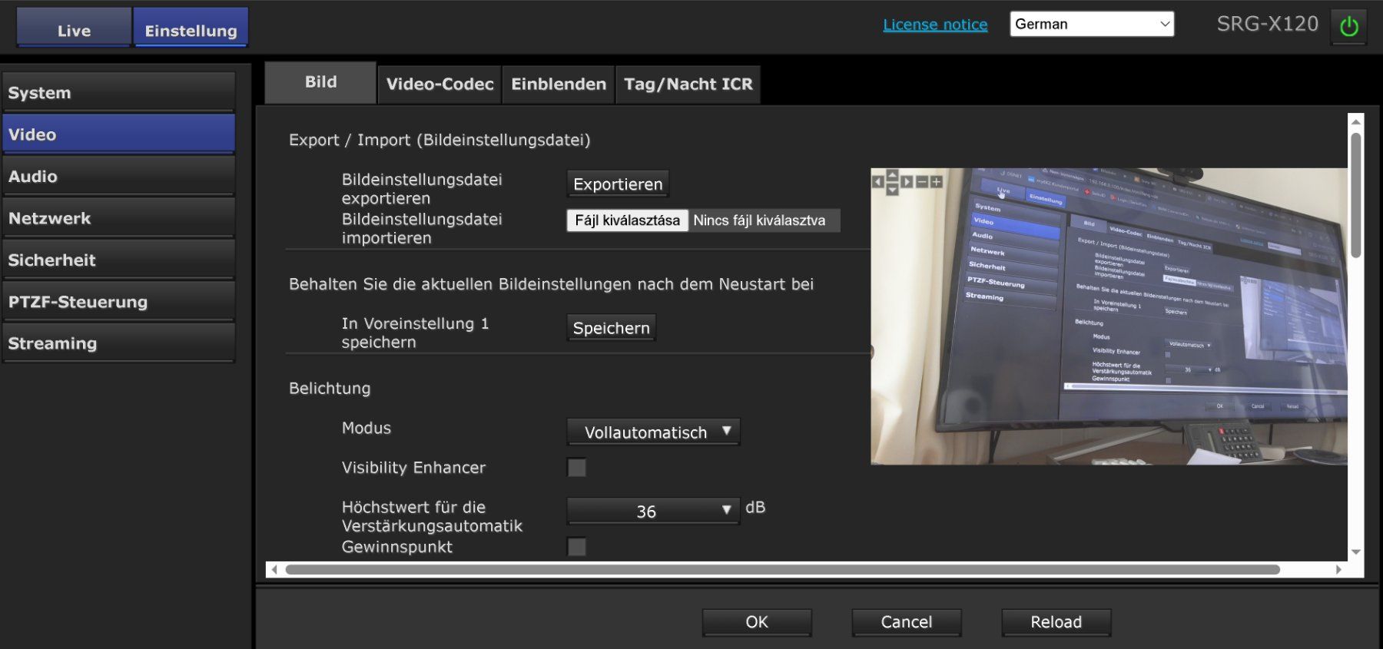Viewport: 1383px width, 649px height.
Task: Click the scroll left arrow
Action: coord(274,569)
